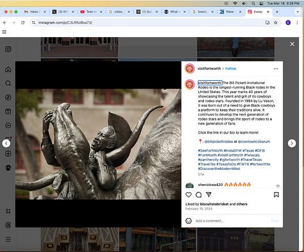The image size is (304, 252).
Task: Open Threads icon in the sidebar
Action: tap(8, 225)
